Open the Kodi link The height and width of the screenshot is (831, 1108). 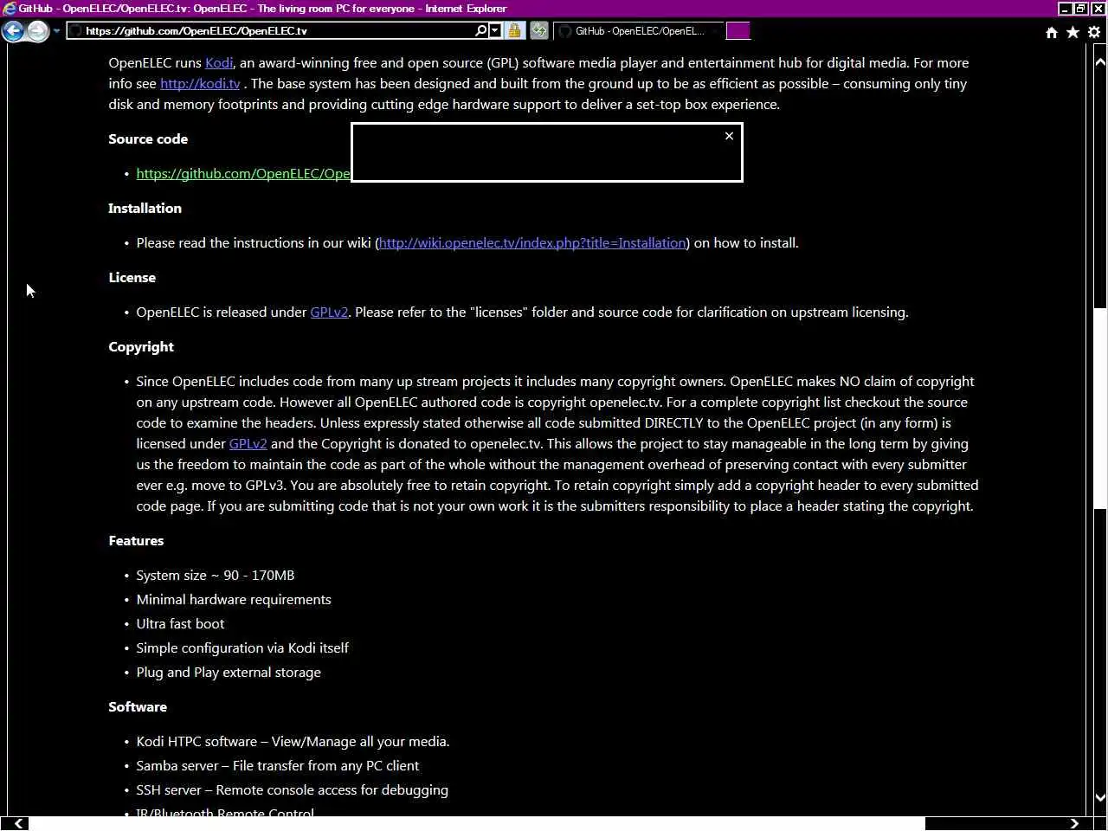pyautogui.click(x=219, y=63)
